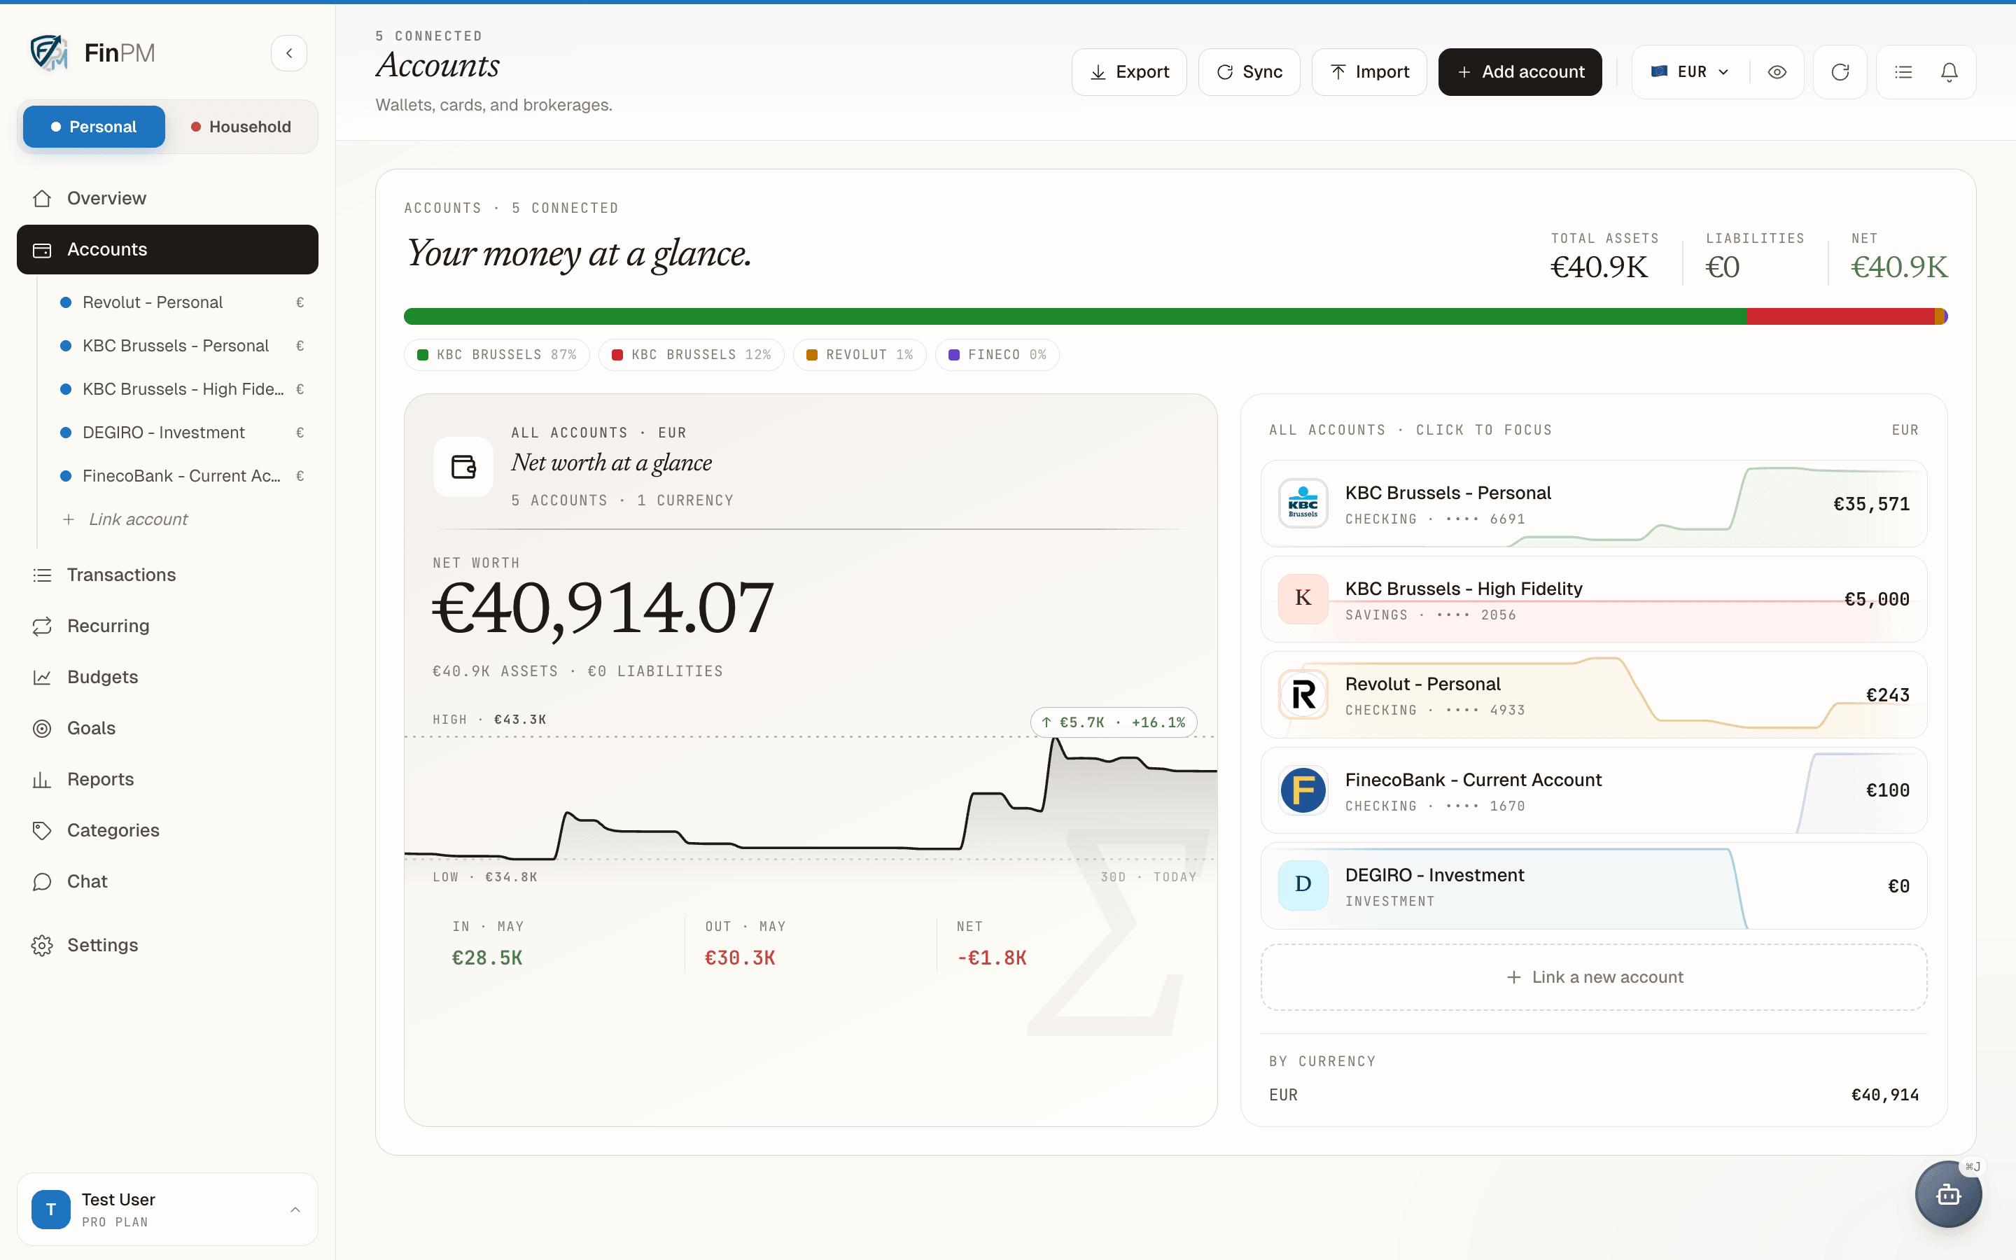Click the Revolut R logo icon
The image size is (2016, 1260).
[x=1303, y=694]
